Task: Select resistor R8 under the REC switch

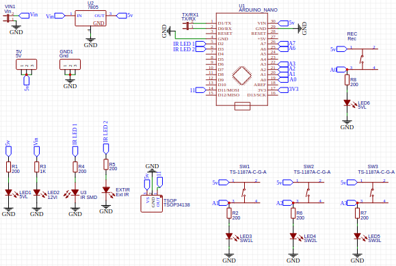Action: [347, 80]
